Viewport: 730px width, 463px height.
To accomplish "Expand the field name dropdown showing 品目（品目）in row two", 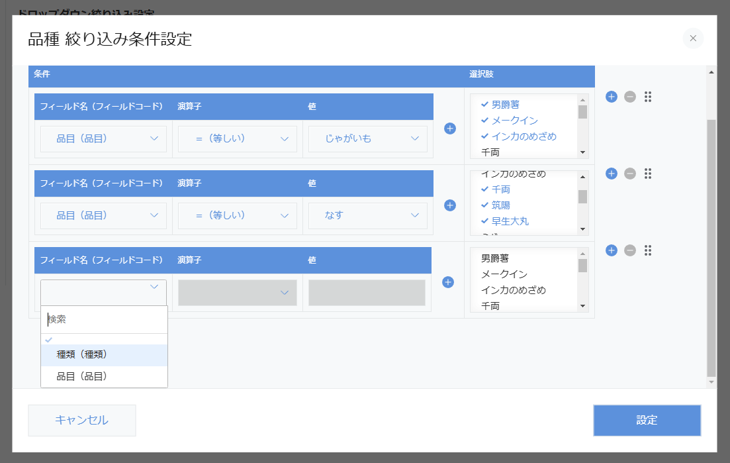I will [x=103, y=215].
